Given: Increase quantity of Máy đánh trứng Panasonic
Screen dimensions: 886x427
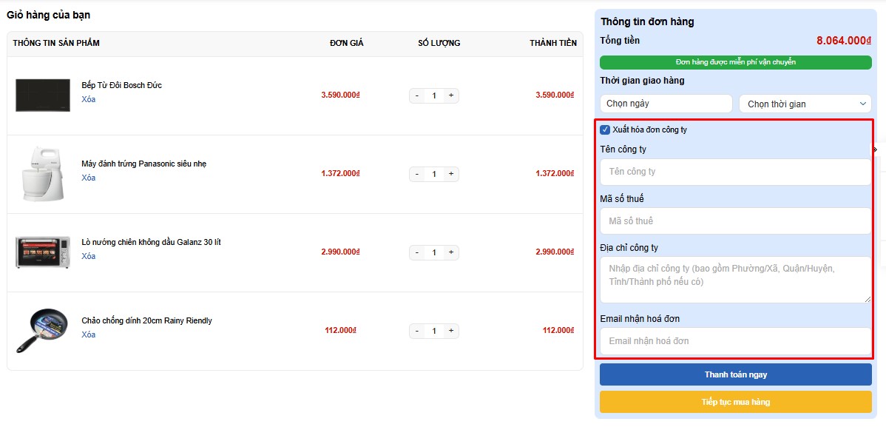Looking at the screenshot, I should point(451,174).
